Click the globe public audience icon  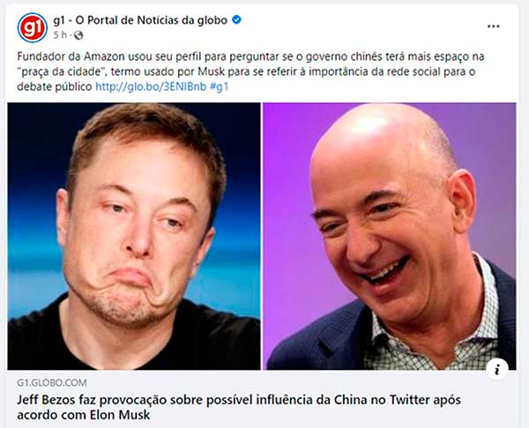[x=78, y=35]
